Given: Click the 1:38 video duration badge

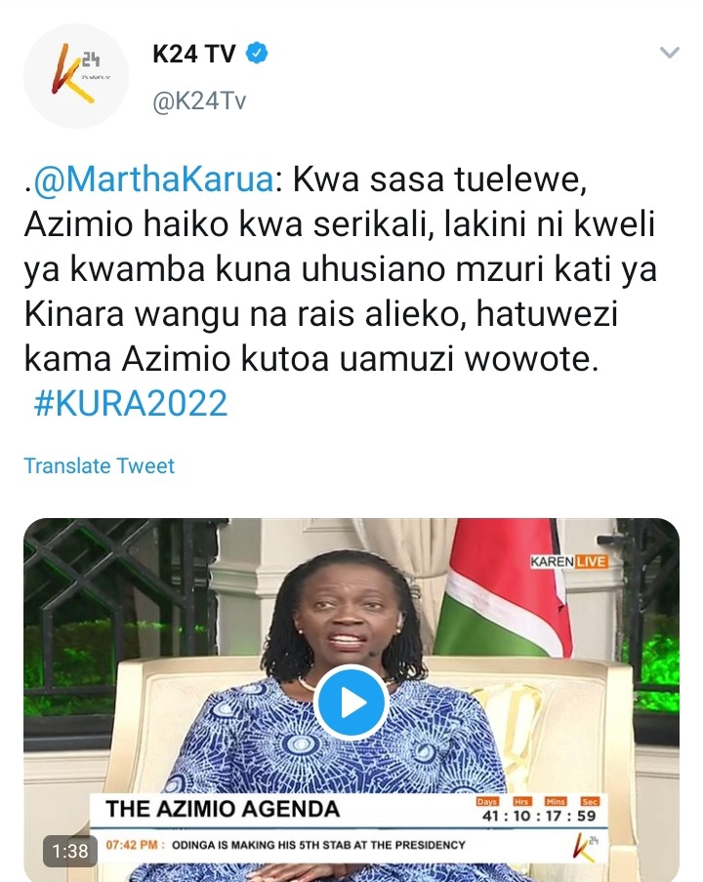Looking at the screenshot, I should [x=70, y=851].
